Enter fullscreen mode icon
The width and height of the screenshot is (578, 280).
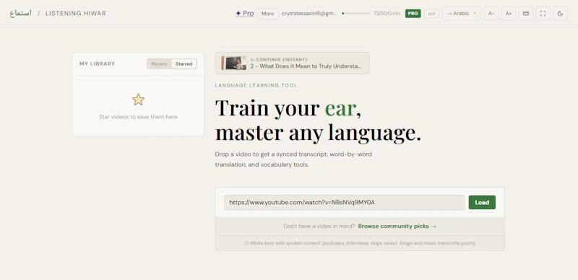(x=543, y=13)
